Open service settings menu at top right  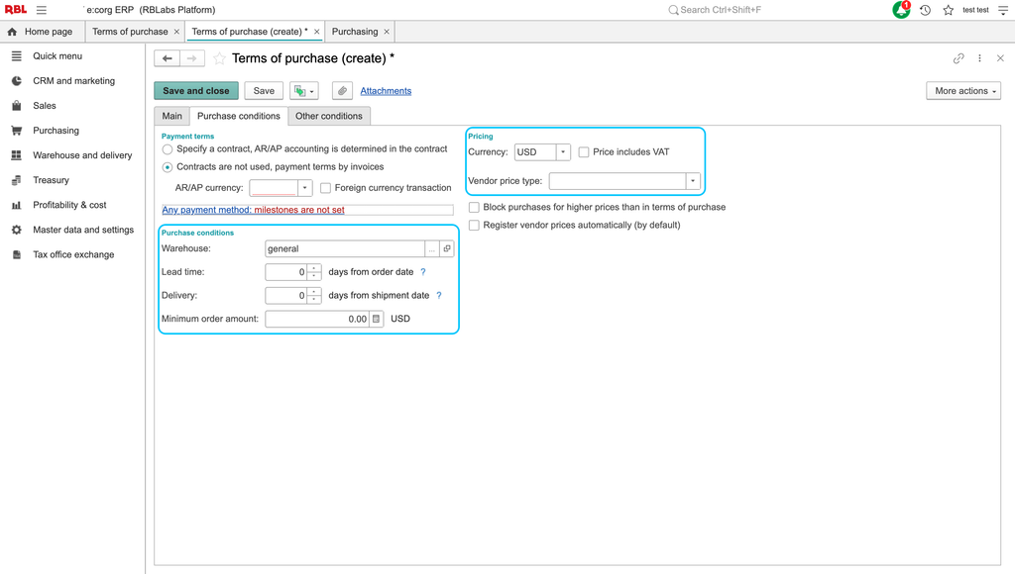pyautogui.click(x=1003, y=10)
